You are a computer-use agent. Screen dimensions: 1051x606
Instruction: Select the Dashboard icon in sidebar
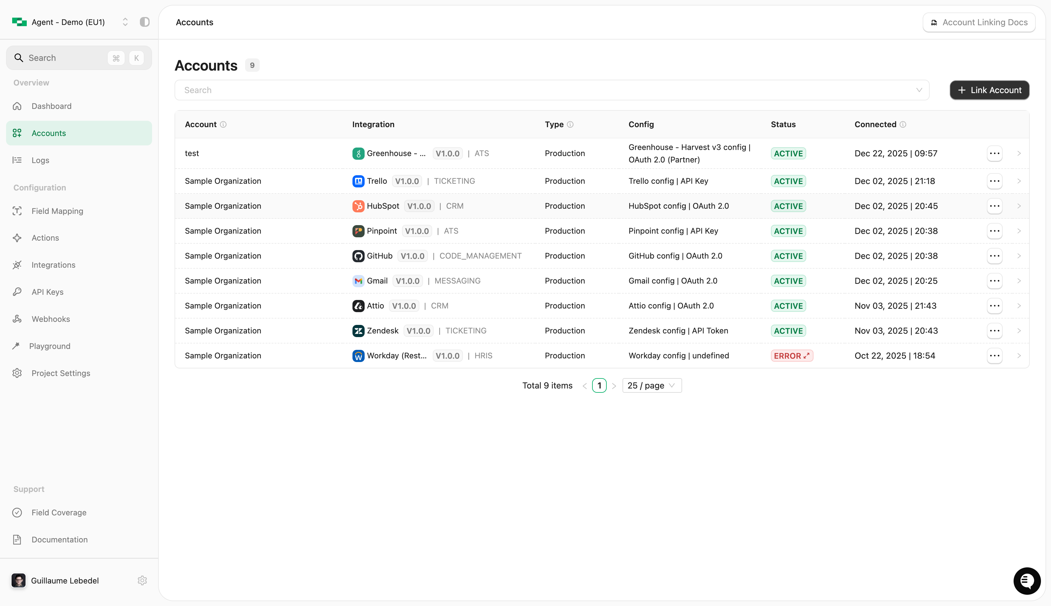pos(17,106)
